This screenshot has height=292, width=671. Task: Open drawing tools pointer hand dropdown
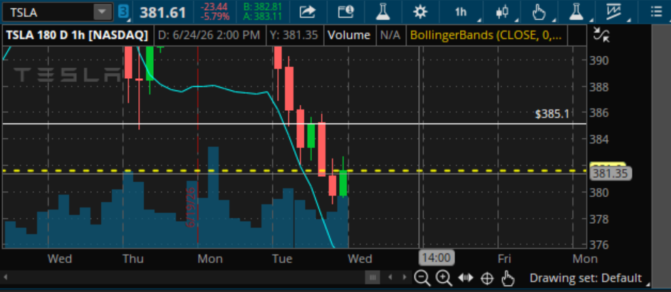tap(539, 12)
